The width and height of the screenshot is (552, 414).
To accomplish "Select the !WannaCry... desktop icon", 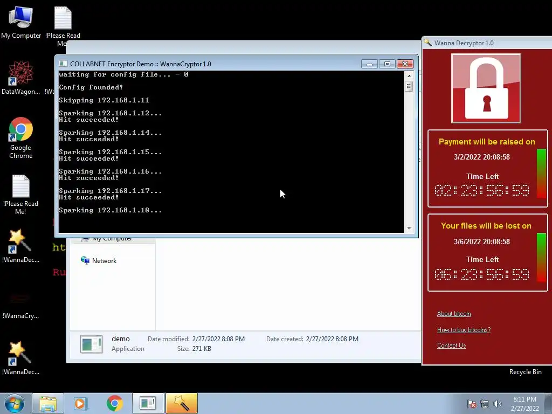I will [21, 306].
